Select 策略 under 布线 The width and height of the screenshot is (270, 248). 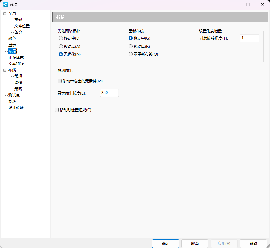coord(18,89)
